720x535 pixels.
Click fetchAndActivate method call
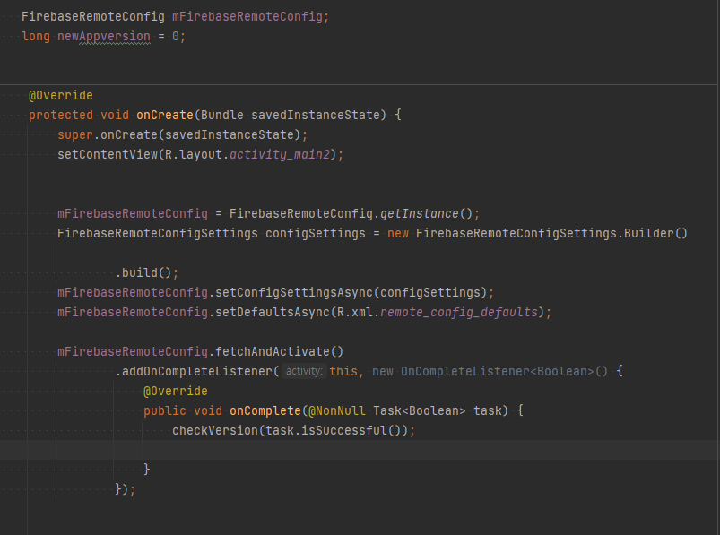(x=273, y=352)
